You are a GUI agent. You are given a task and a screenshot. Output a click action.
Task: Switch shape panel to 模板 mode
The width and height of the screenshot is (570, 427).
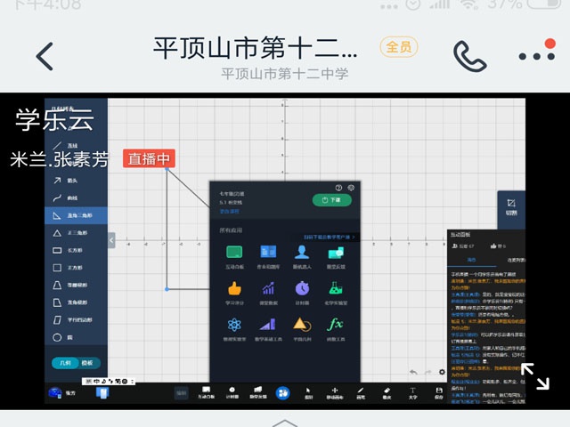click(x=87, y=363)
